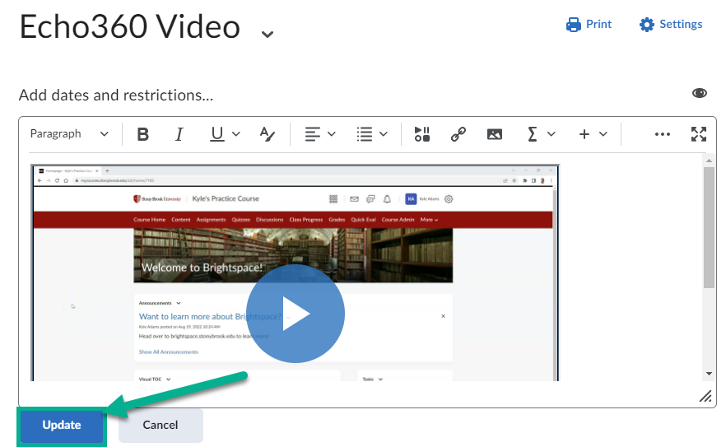The width and height of the screenshot is (726, 447).
Task: Click Assignments in video preview navbar
Action: (211, 220)
